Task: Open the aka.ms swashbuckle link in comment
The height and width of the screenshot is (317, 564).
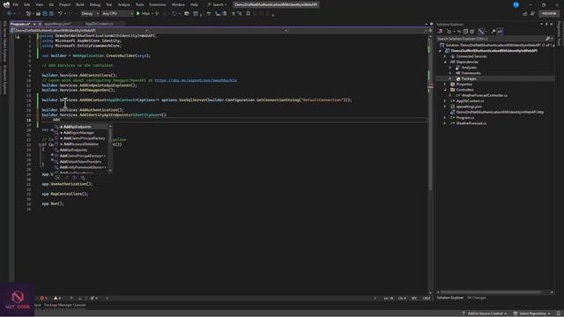Action: click(196, 80)
